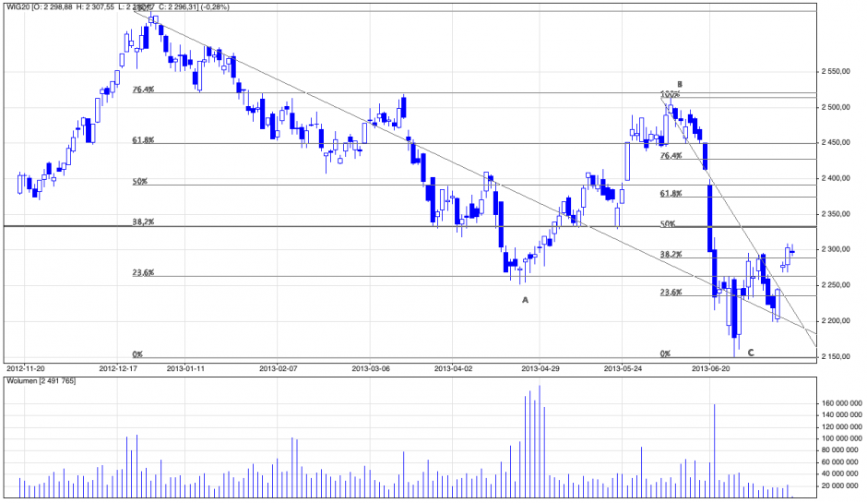Select the wave B label near the peak
This screenshot has height=503, width=867.
coord(680,83)
